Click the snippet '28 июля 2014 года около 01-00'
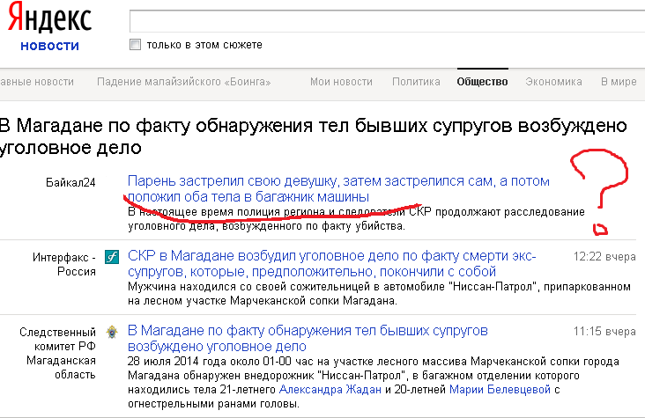This screenshot has height=418, width=645. (374, 382)
